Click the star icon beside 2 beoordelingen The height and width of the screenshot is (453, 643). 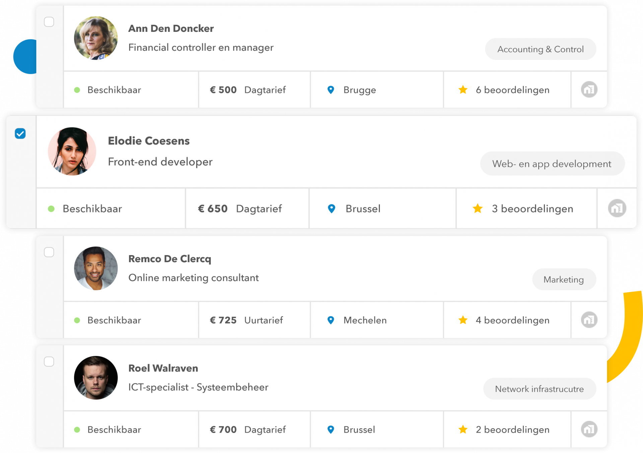[x=463, y=429]
